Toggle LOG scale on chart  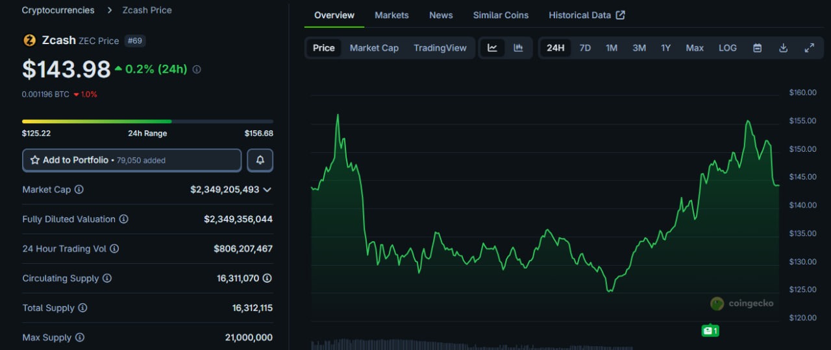coord(727,48)
